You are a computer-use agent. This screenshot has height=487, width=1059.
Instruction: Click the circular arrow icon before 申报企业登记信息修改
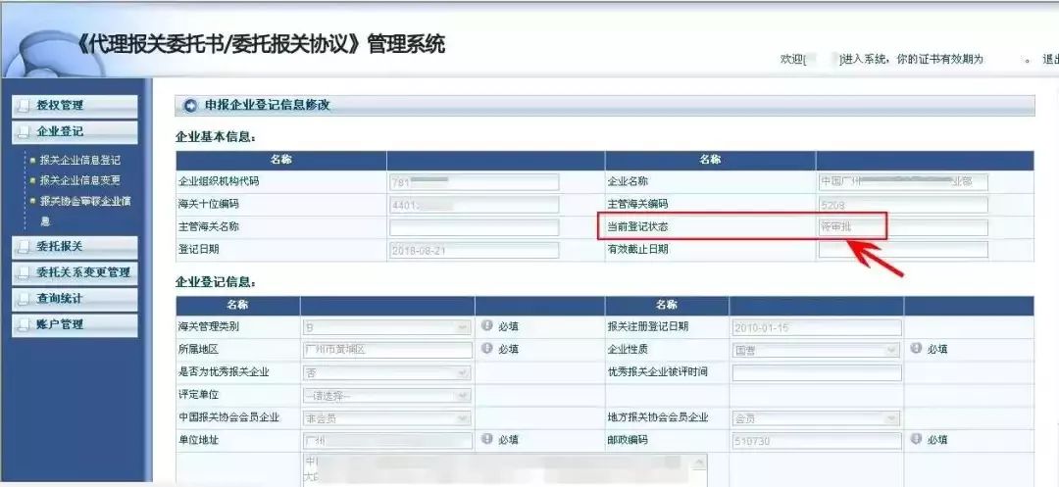pyautogui.click(x=190, y=106)
